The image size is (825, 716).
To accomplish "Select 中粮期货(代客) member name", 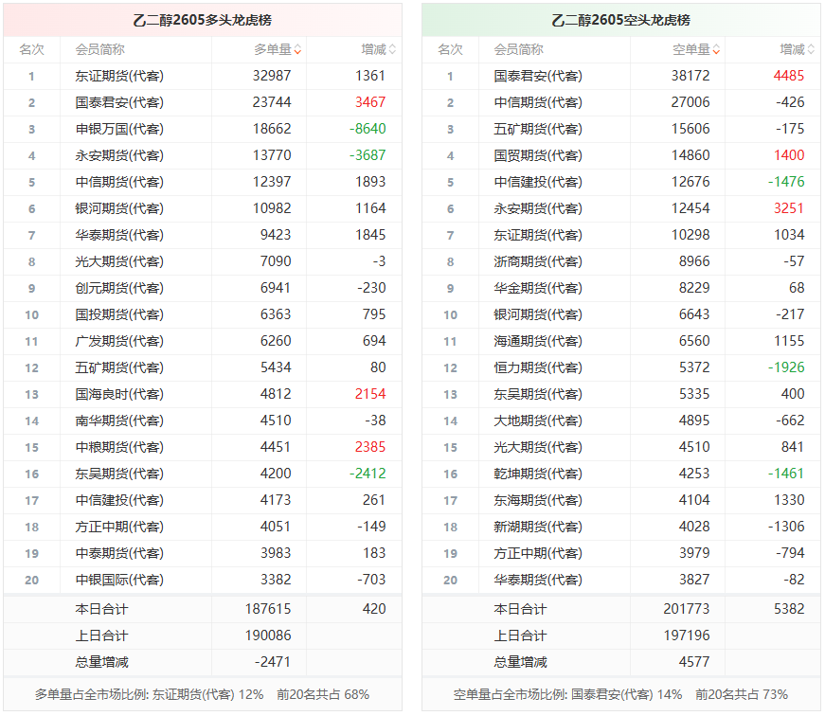I will (119, 447).
